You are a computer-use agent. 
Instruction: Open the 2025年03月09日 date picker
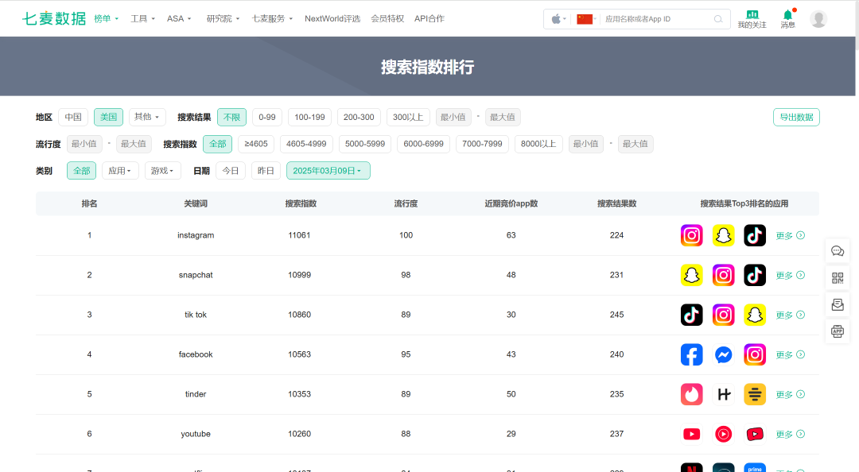(328, 171)
